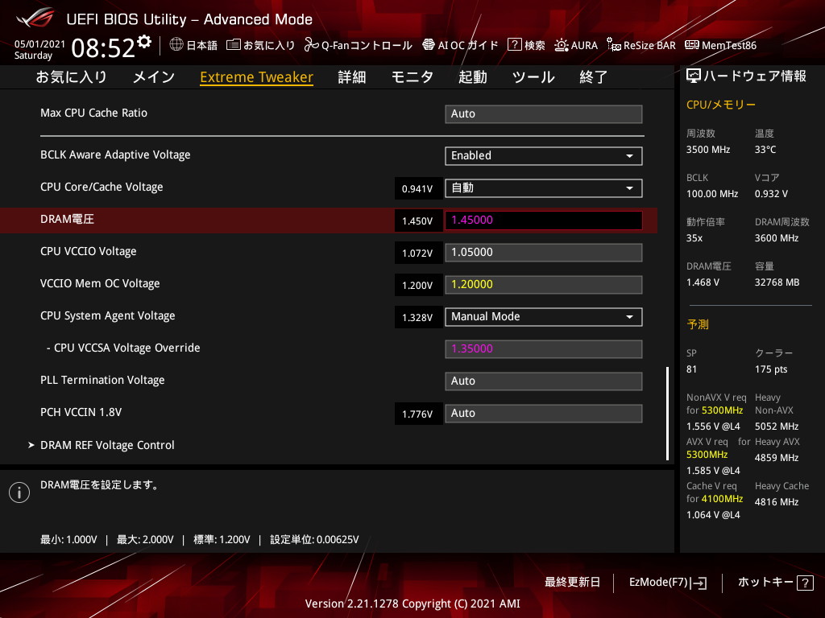The height and width of the screenshot is (618, 825).
Task: Click 4816 MHz Heavy Cache value
Action: point(777,502)
